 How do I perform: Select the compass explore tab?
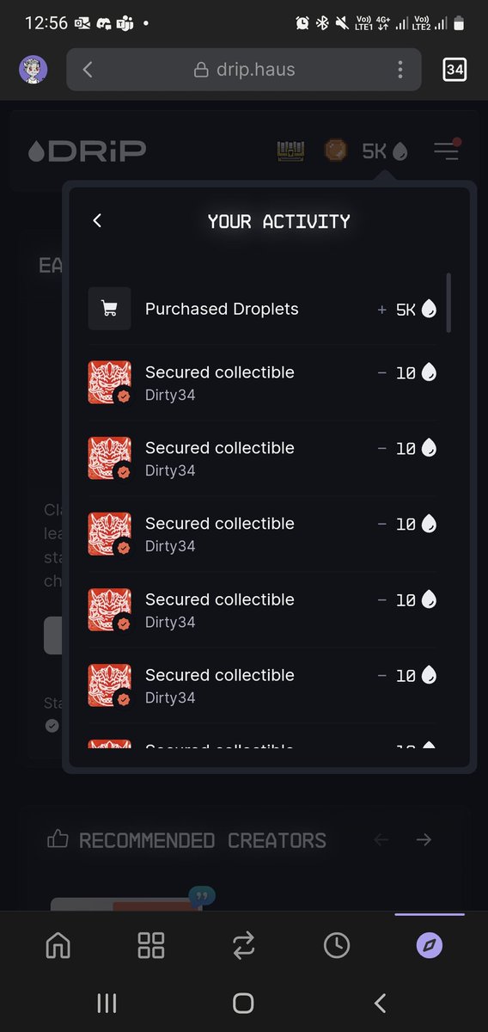[x=430, y=946]
